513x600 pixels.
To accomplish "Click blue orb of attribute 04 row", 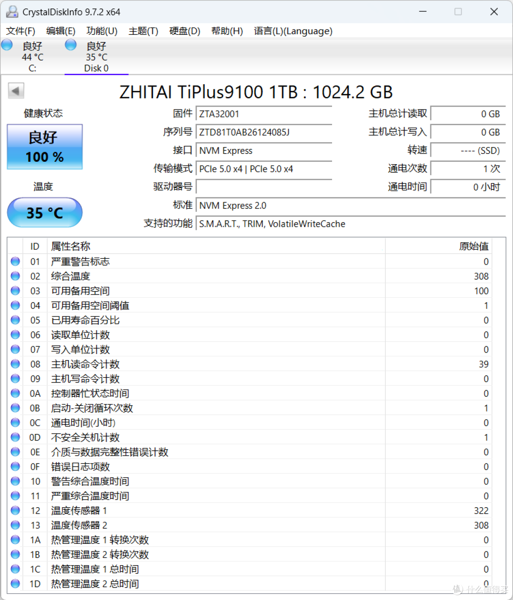I will click(15, 305).
